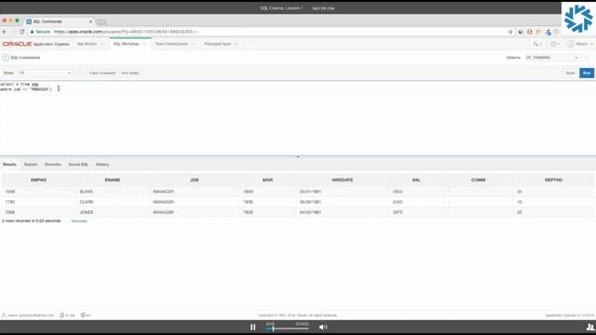Open the user account menu
Image resolution: width=596 pixels, height=335 pixels.
[580, 44]
